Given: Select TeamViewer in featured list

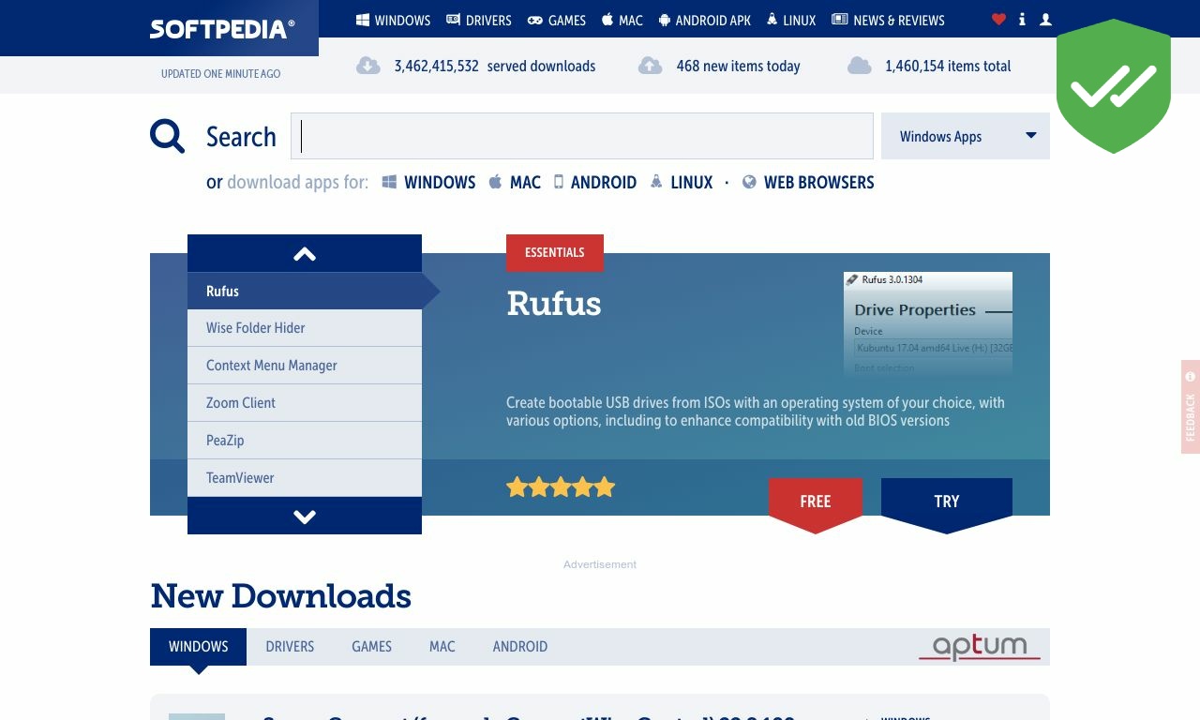Looking at the screenshot, I should click(305, 478).
